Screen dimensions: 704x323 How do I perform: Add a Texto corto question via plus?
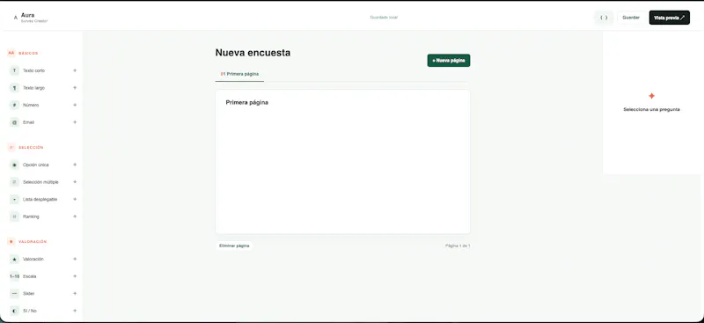pos(75,70)
